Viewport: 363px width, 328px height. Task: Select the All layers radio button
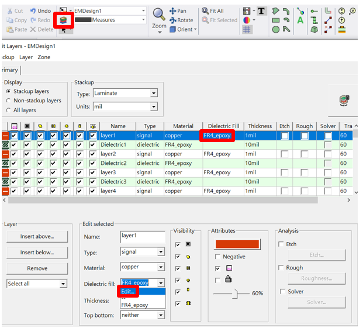[8, 110]
